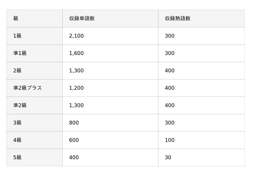Select the 準1級 row label
The height and width of the screenshot is (176, 257).
pos(20,53)
